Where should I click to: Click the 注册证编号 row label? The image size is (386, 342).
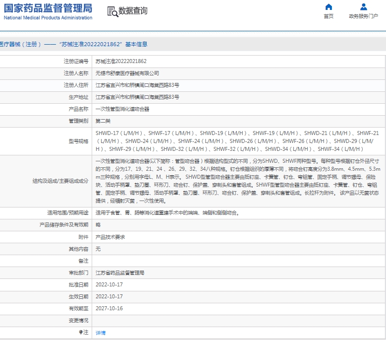point(76,62)
